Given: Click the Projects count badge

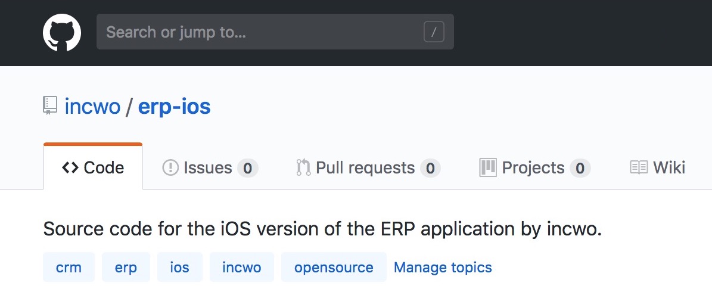Looking at the screenshot, I should [x=580, y=169].
